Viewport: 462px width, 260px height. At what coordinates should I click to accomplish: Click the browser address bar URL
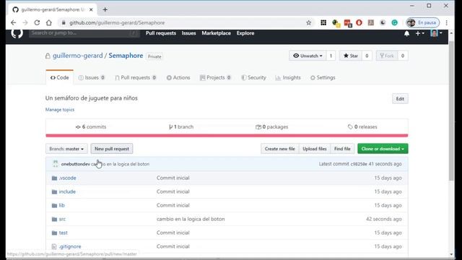point(117,22)
